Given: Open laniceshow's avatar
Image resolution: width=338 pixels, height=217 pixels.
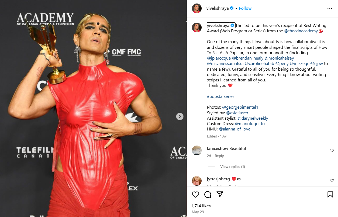Looking at the screenshot, I should tap(197, 150).
